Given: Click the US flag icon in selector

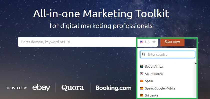Looking at the screenshot, I should click(x=142, y=42).
